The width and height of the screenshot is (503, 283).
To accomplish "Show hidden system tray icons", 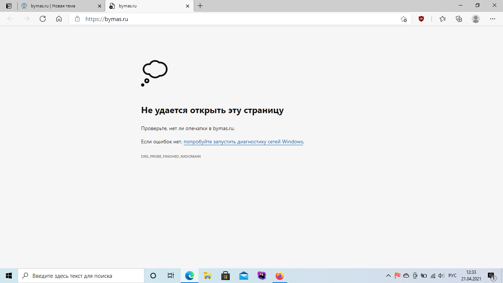I will (x=388, y=276).
